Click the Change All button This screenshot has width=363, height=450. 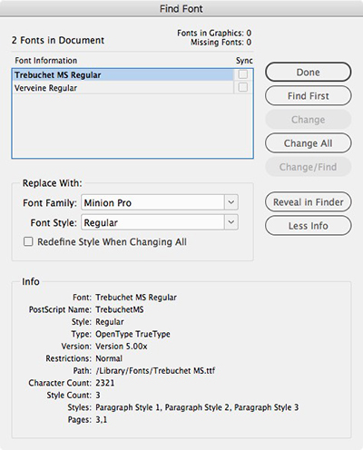pos(308,143)
